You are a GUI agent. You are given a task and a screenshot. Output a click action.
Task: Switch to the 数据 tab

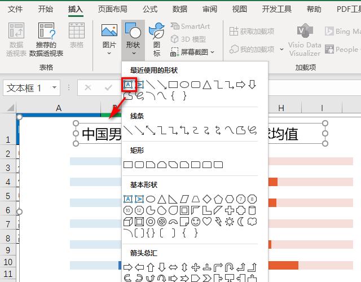pos(180,9)
